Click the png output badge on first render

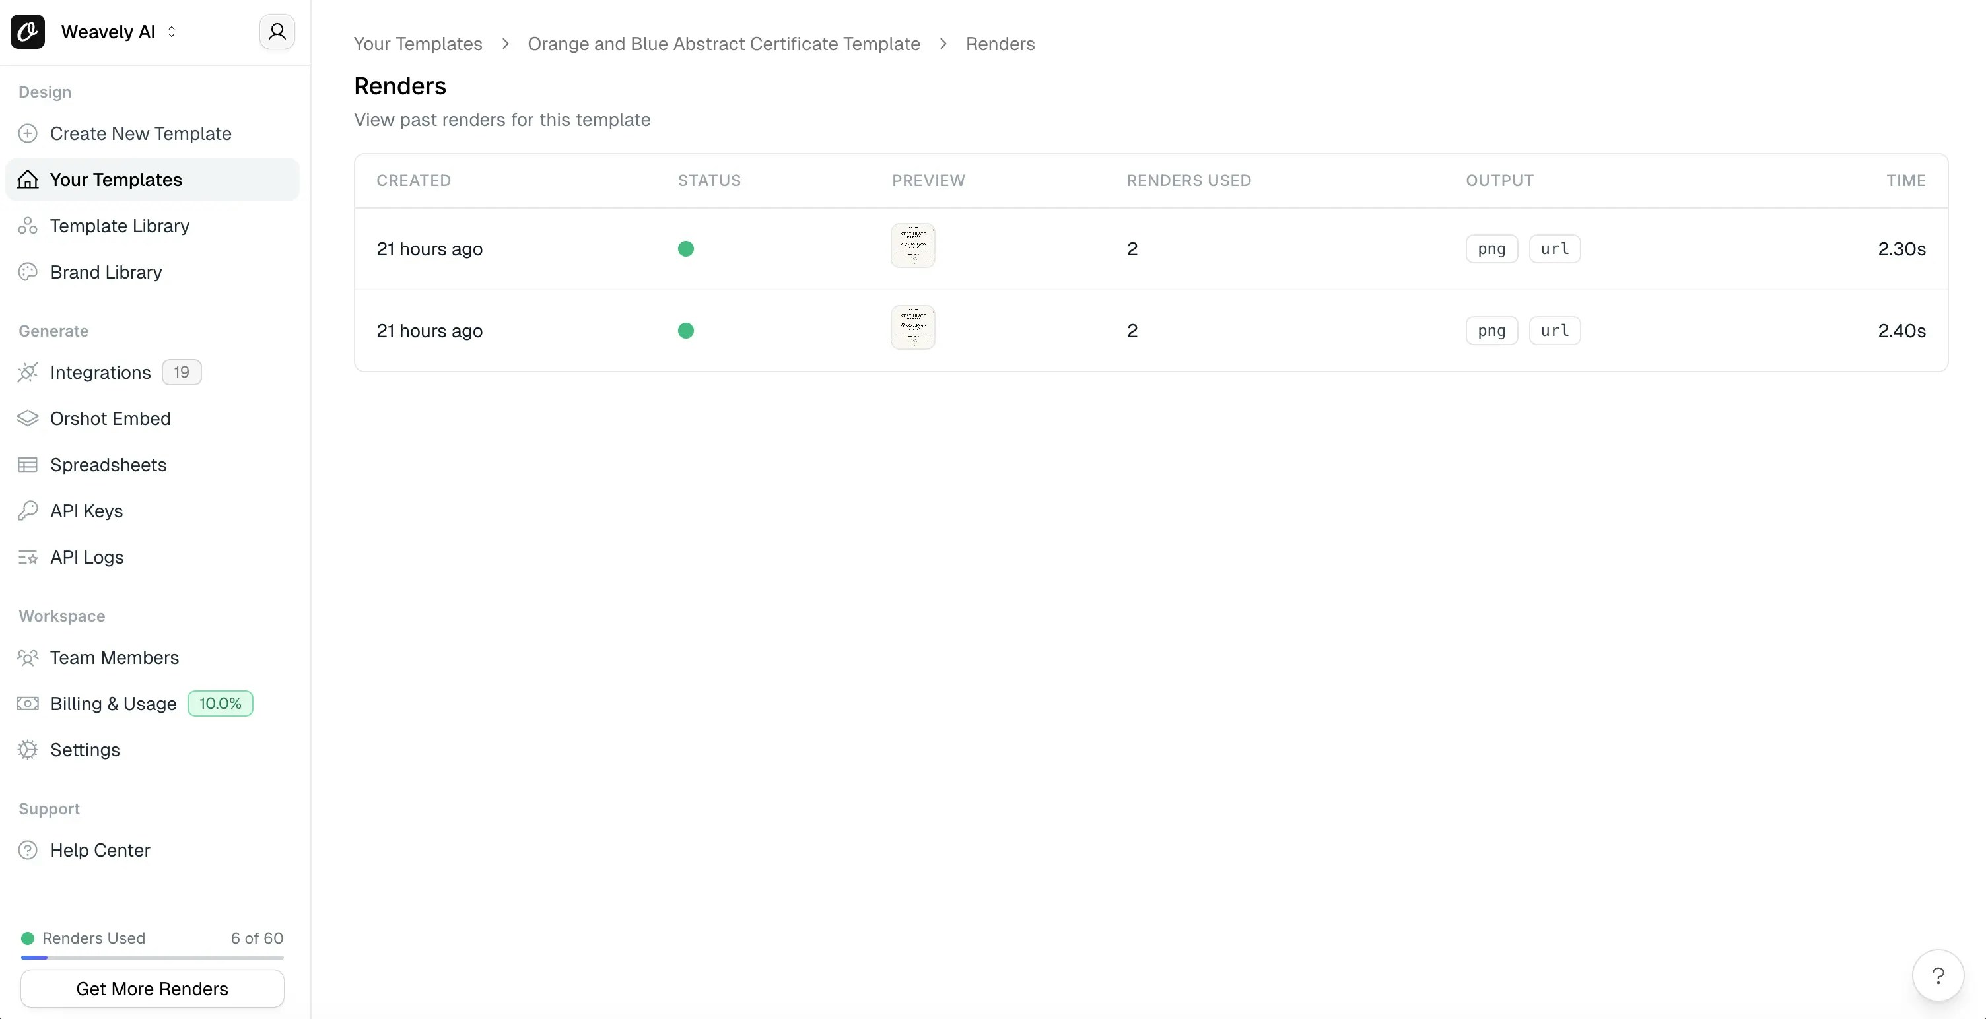[1491, 248]
